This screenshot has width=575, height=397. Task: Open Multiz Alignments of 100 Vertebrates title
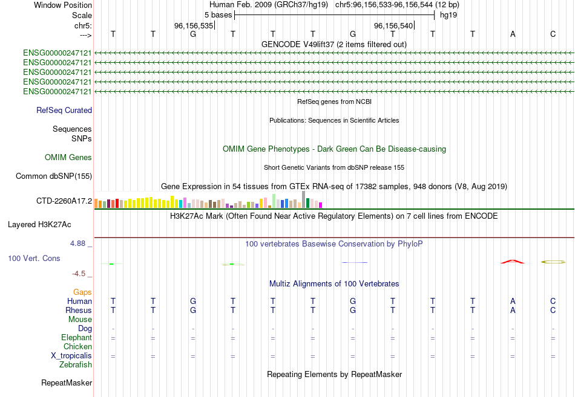click(334, 284)
